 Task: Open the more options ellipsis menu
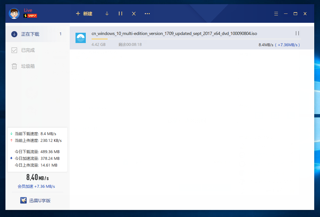click(147, 13)
